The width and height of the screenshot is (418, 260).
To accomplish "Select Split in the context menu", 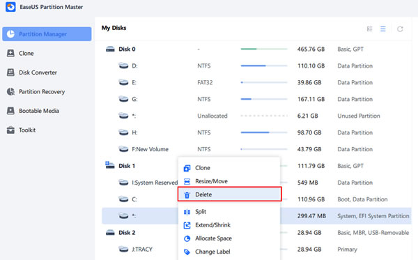I will pos(229,212).
